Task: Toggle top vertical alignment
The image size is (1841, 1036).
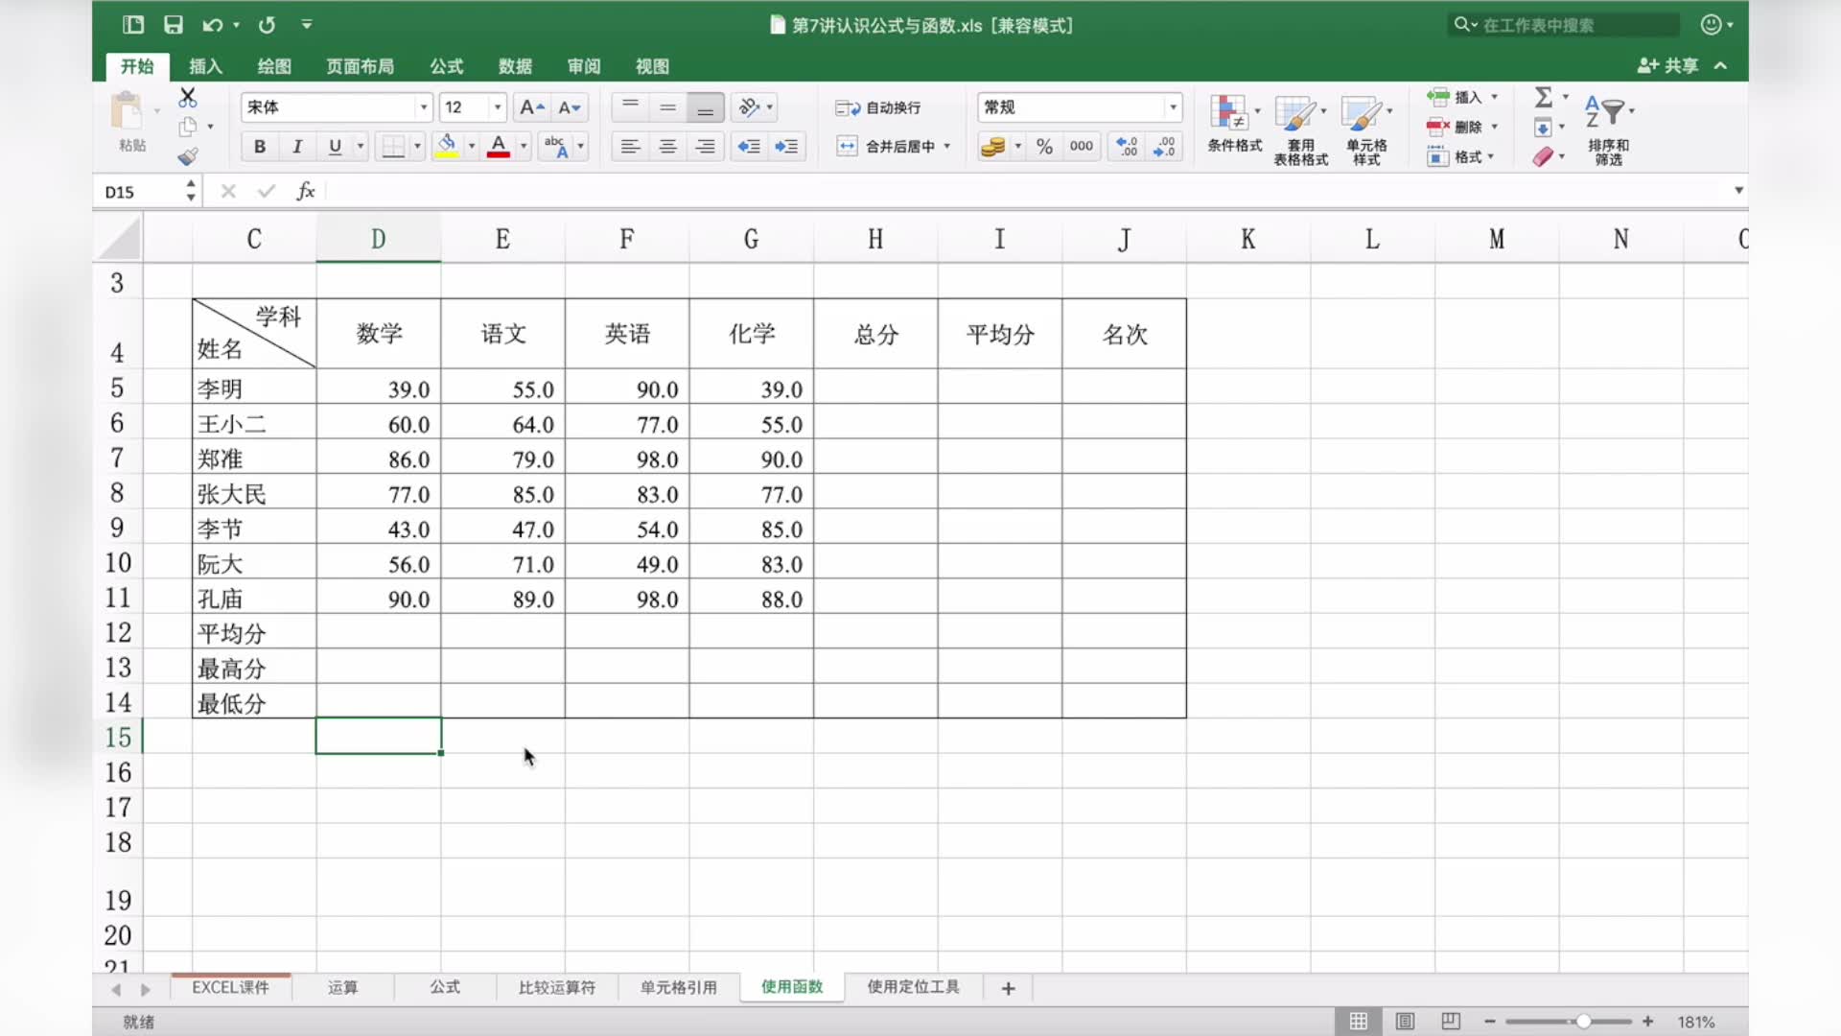Action: click(x=630, y=107)
